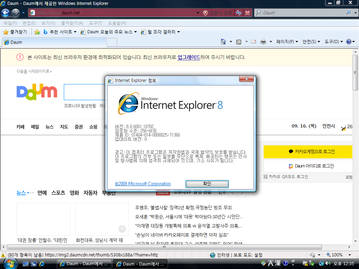Click the 확인 button in the dialog
This screenshot has height=269, width=359.
207,184
